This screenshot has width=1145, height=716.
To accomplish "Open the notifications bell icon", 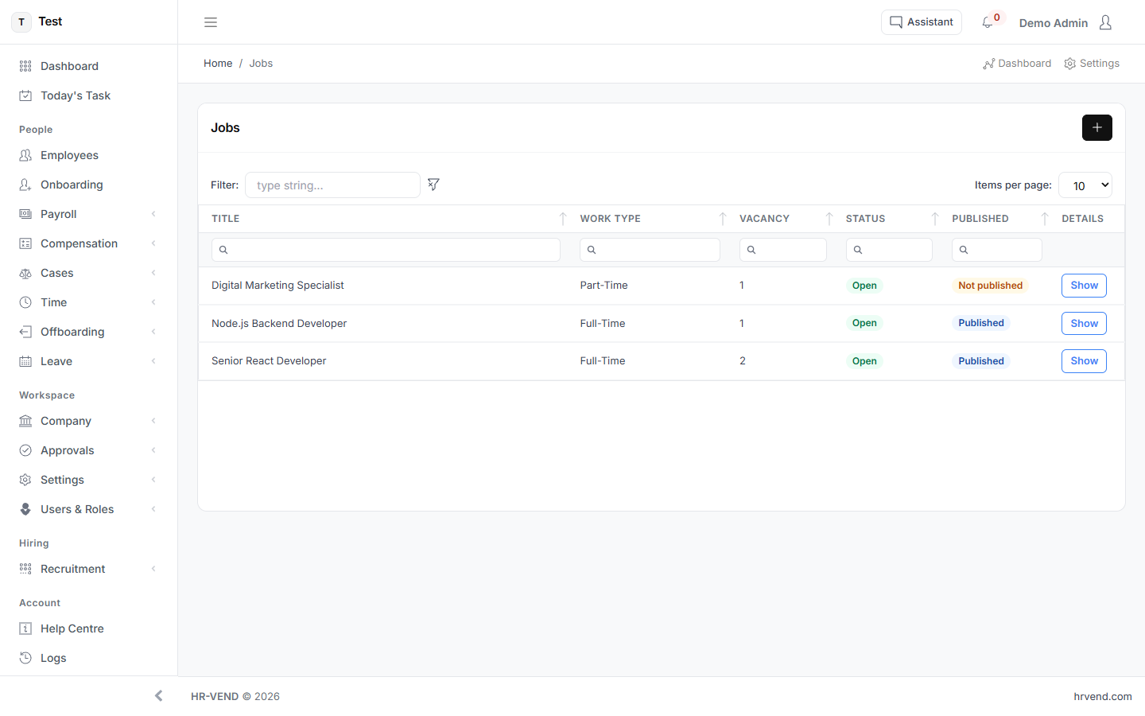I will (988, 22).
